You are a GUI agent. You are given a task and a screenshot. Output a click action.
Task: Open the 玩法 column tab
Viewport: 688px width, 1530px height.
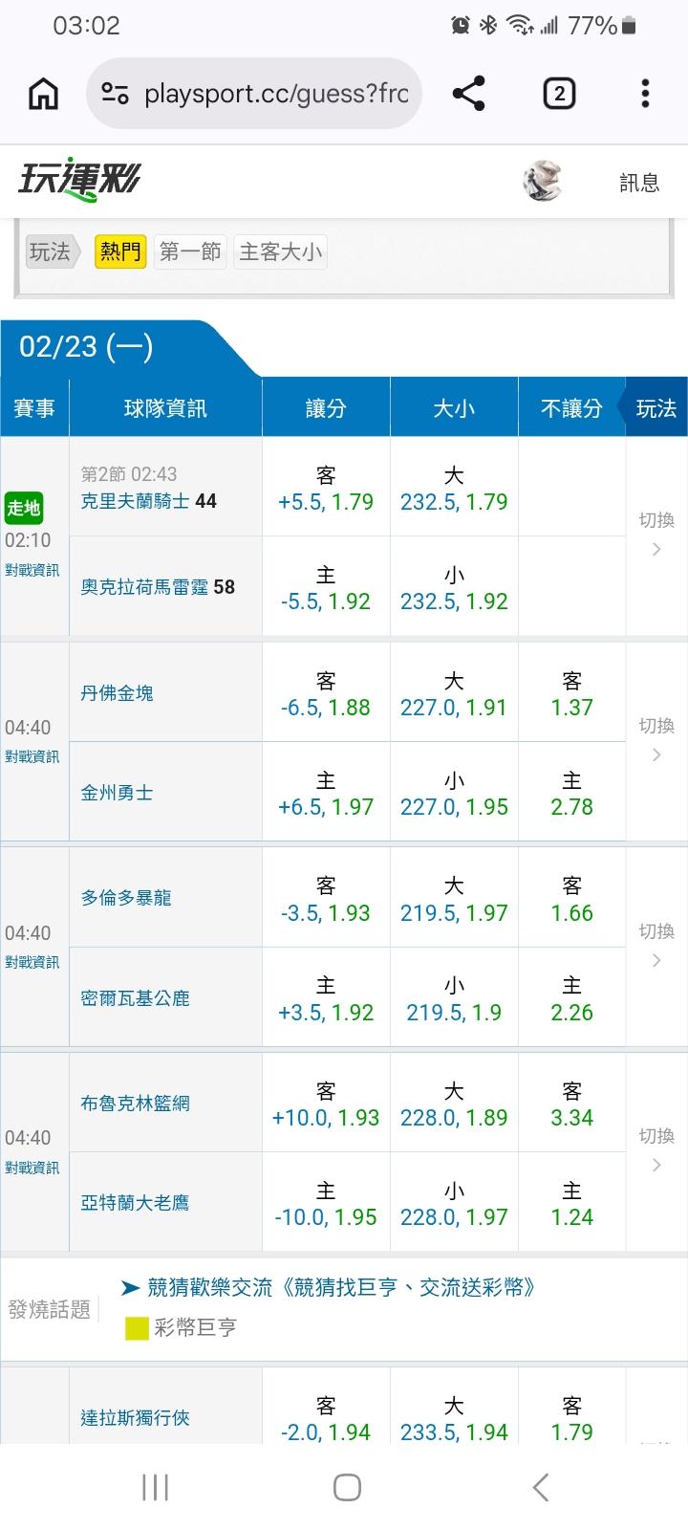tap(656, 408)
